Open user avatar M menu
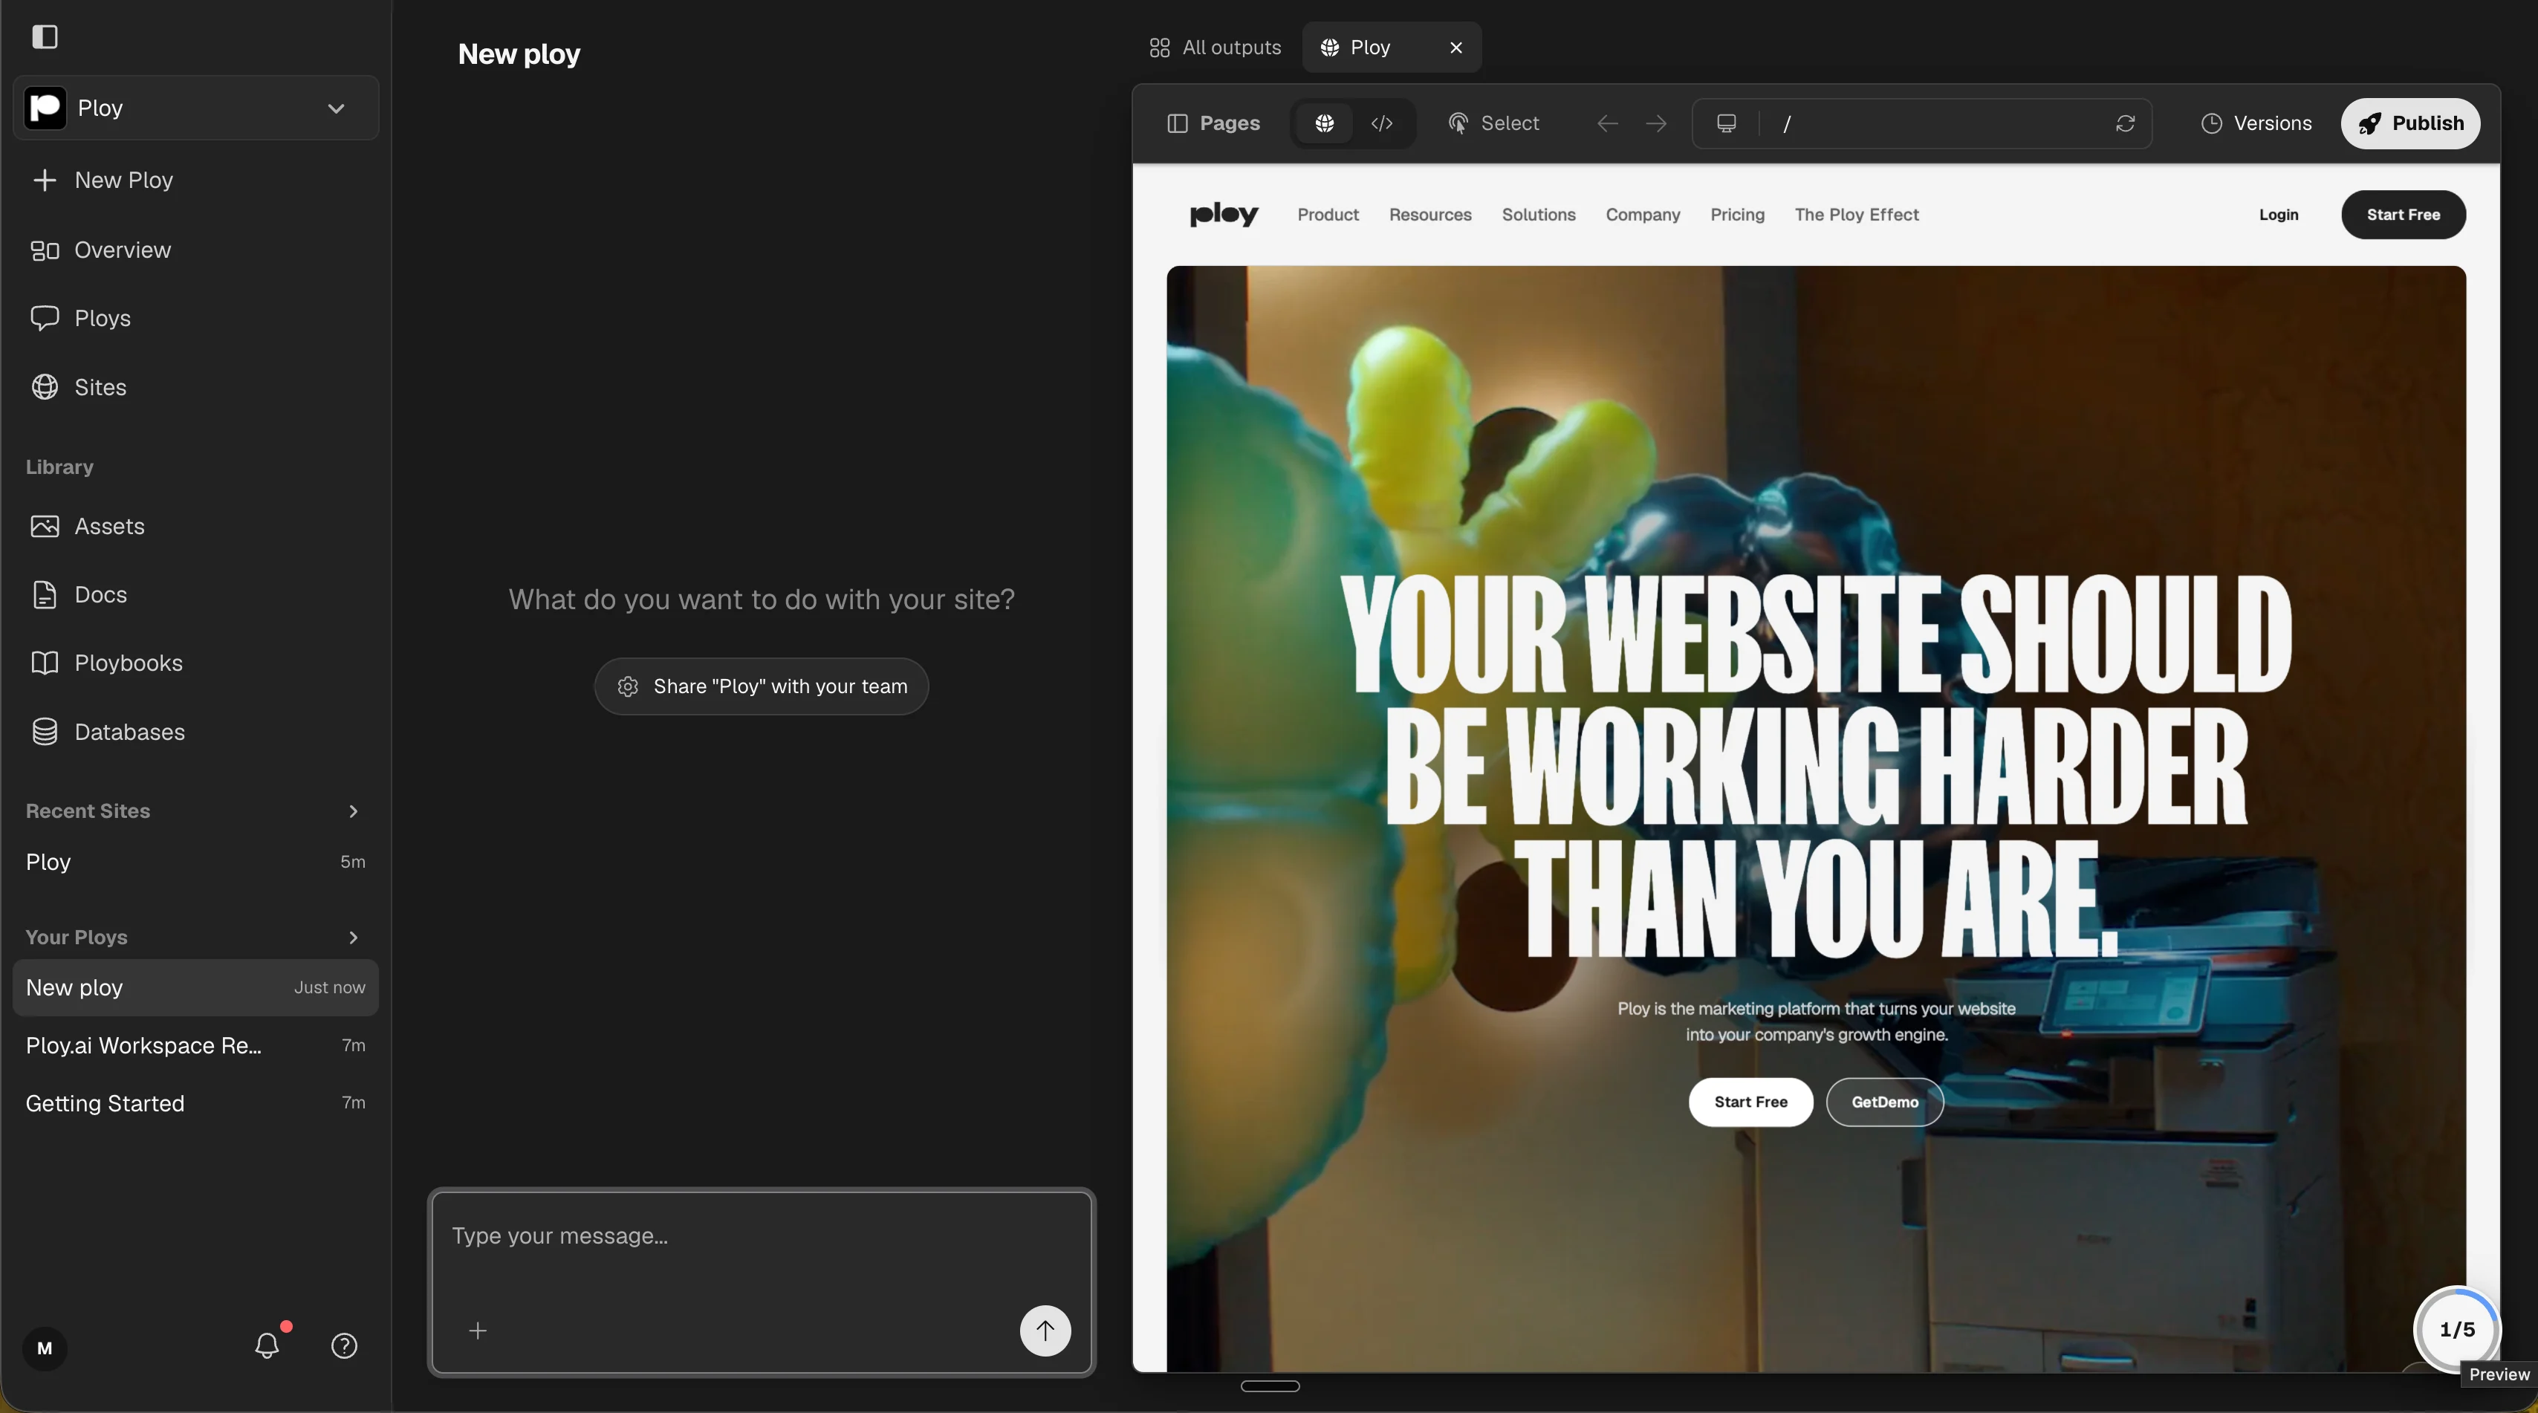 pos(45,1349)
